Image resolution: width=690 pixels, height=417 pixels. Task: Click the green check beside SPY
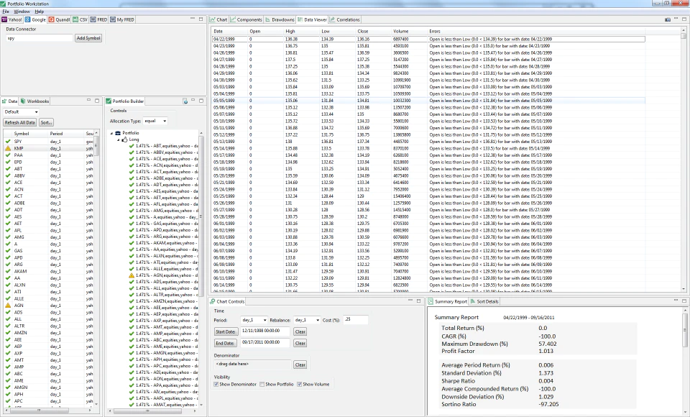tap(7, 142)
